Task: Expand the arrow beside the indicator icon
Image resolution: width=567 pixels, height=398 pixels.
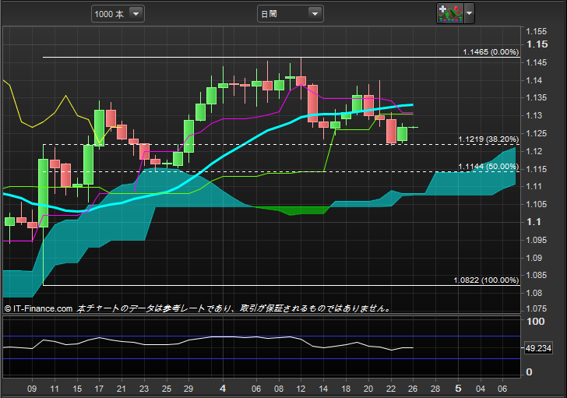Action: pos(469,13)
